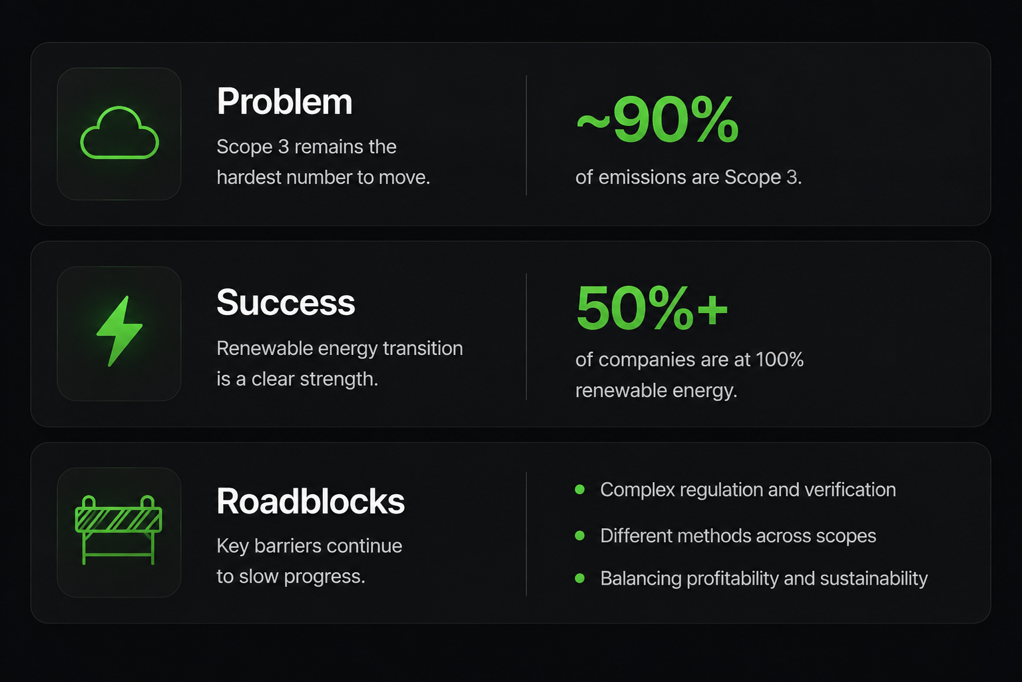Click 'of emissions are Scope 3.' text
The height and width of the screenshot is (682, 1022).
[x=688, y=177]
